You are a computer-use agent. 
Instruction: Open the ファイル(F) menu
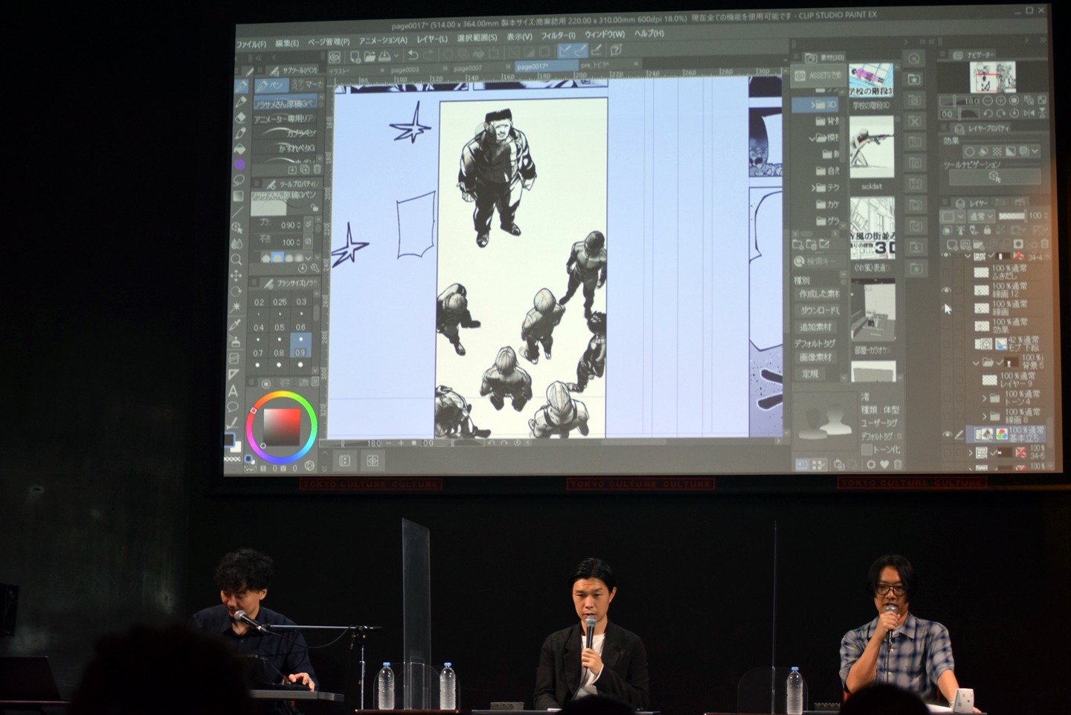point(251,45)
